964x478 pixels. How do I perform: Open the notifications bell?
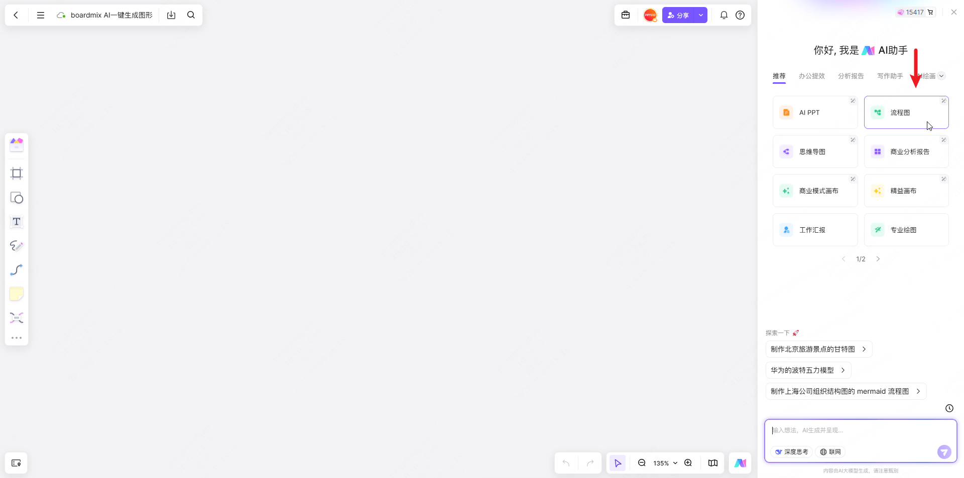724,15
